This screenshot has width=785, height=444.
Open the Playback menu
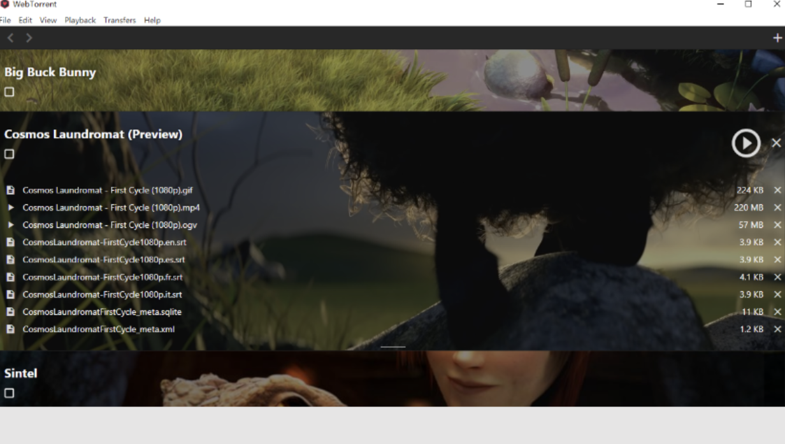(x=80, y=20)
